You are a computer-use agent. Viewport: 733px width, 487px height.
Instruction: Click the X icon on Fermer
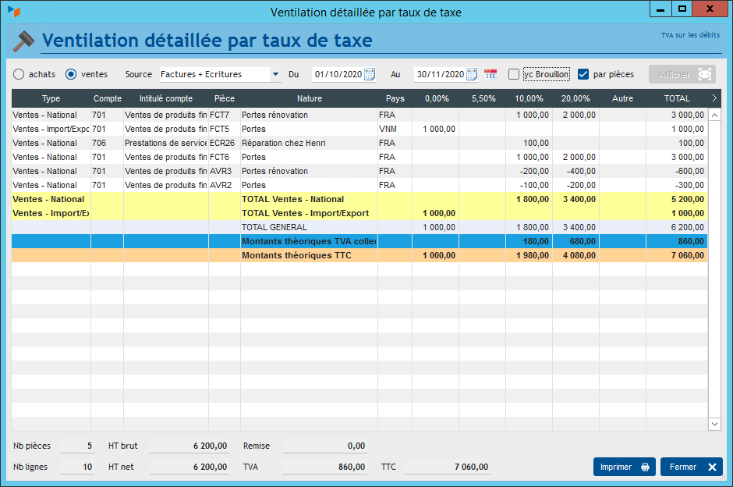(x=711, y=467)
